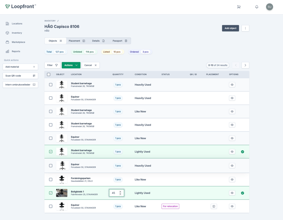
Task: Increase Boligblokk 1 quantity with up arrow
Action: point(121,192)
